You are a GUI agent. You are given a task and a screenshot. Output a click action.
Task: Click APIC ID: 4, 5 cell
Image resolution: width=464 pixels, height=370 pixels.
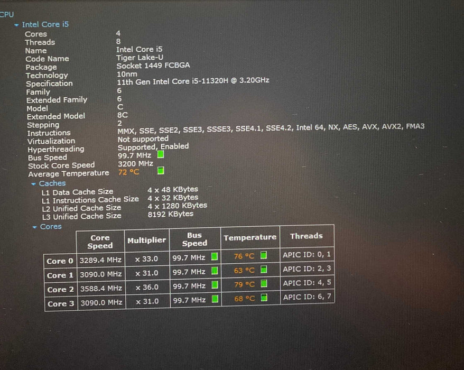(307, 283)
